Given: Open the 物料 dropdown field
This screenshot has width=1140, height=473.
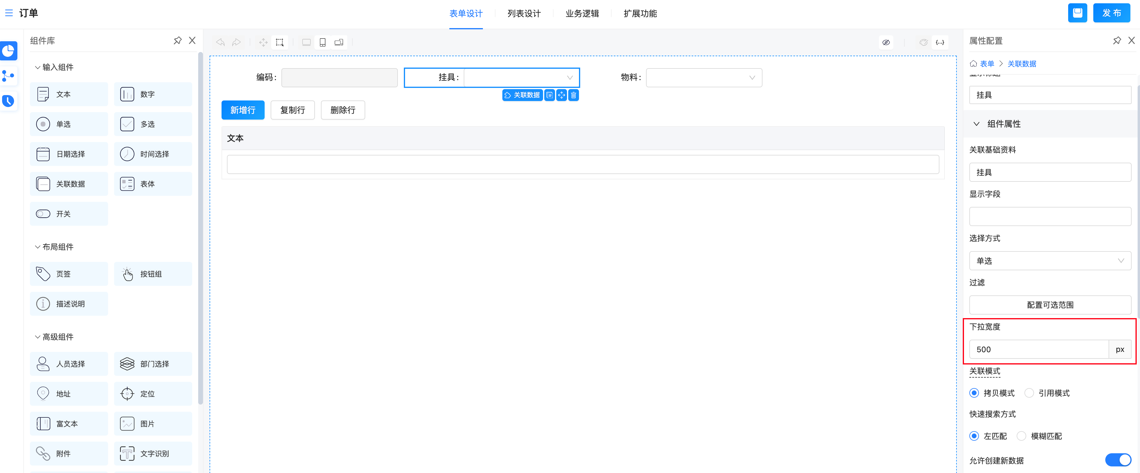Looking at the screenshot, I should pyautogui.click(x=704, y=78).
